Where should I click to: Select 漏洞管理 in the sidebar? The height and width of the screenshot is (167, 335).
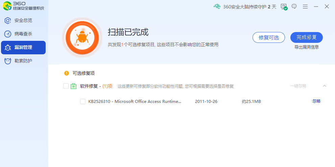tap(23, 47)
